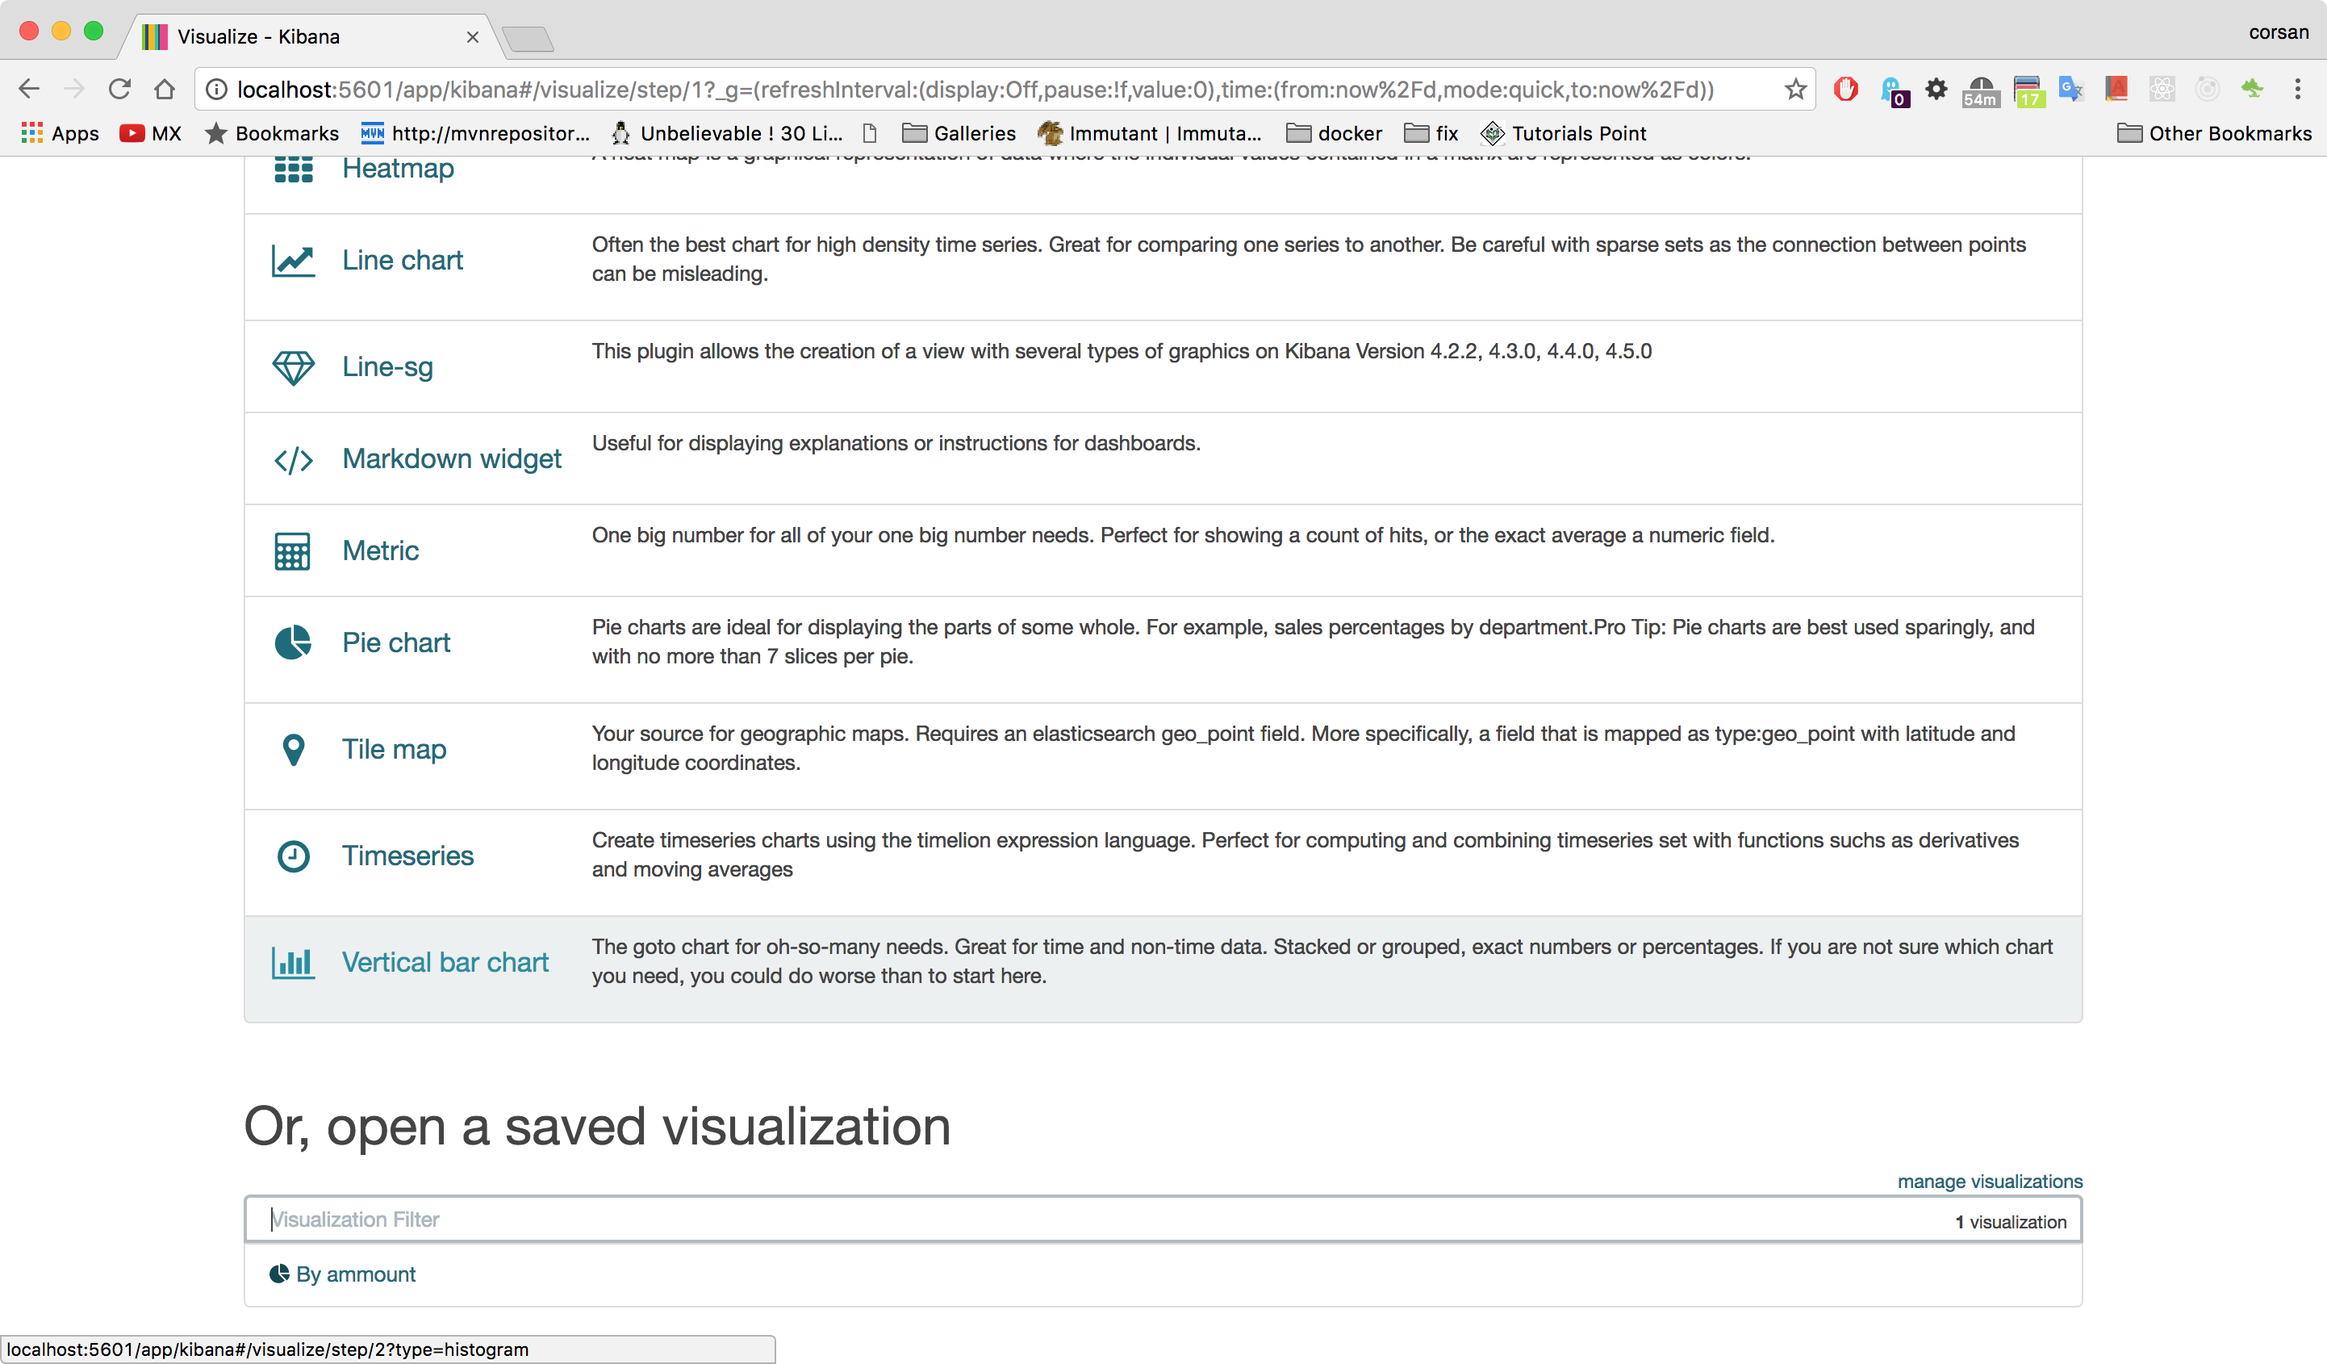Viewport: 2327px width, 1364px height.
Task: Open the Apps bookmark shortcut
Action: tap(60, 134)
